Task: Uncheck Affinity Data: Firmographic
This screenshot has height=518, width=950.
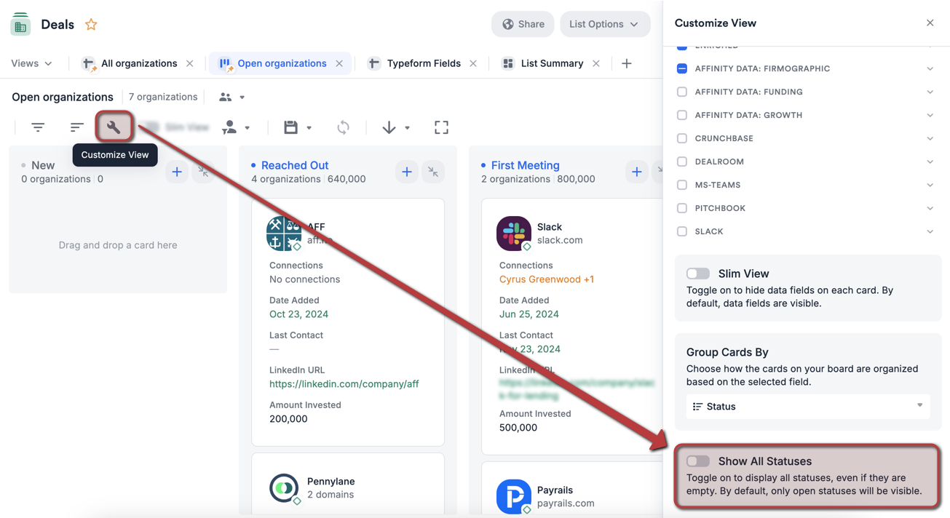Action: coord(681,68)
